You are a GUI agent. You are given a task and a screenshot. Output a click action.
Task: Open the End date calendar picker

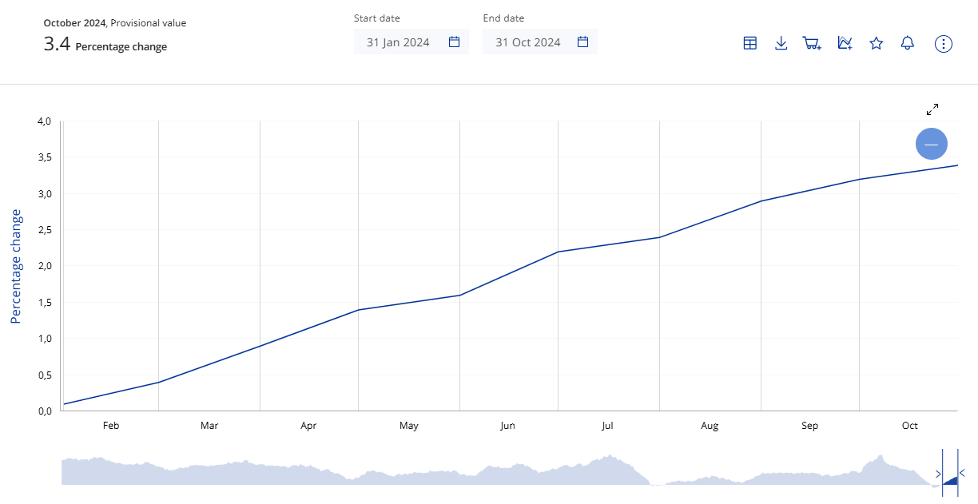pyautogui.click(x=582, y=42)
